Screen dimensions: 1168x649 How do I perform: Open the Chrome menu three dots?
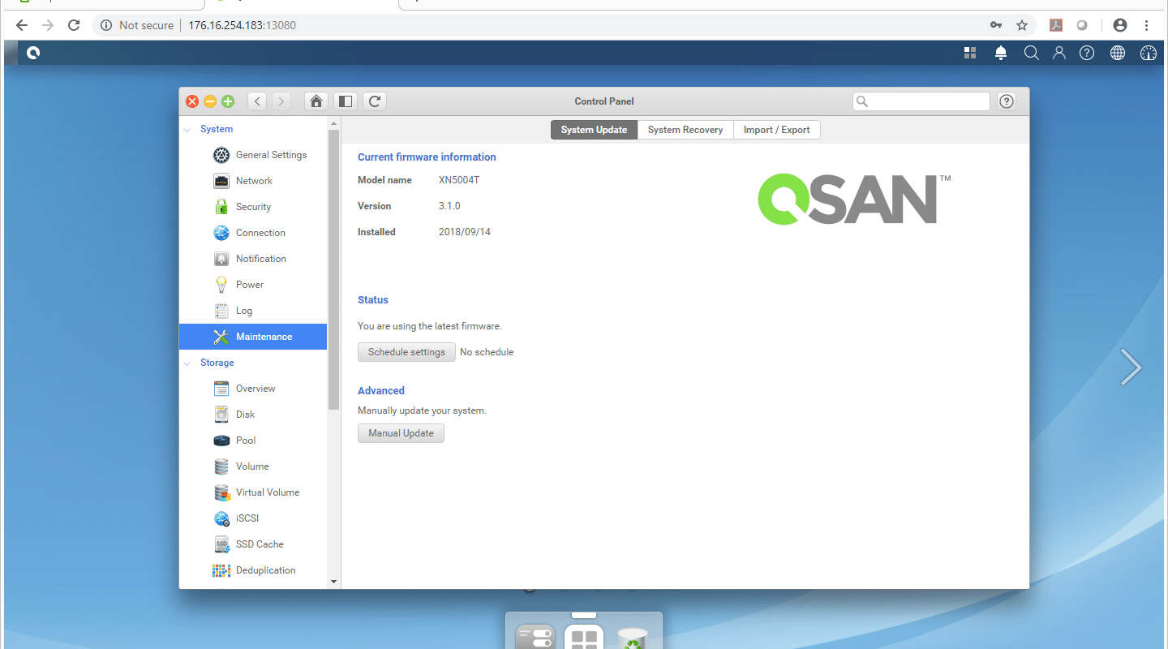1147,25
